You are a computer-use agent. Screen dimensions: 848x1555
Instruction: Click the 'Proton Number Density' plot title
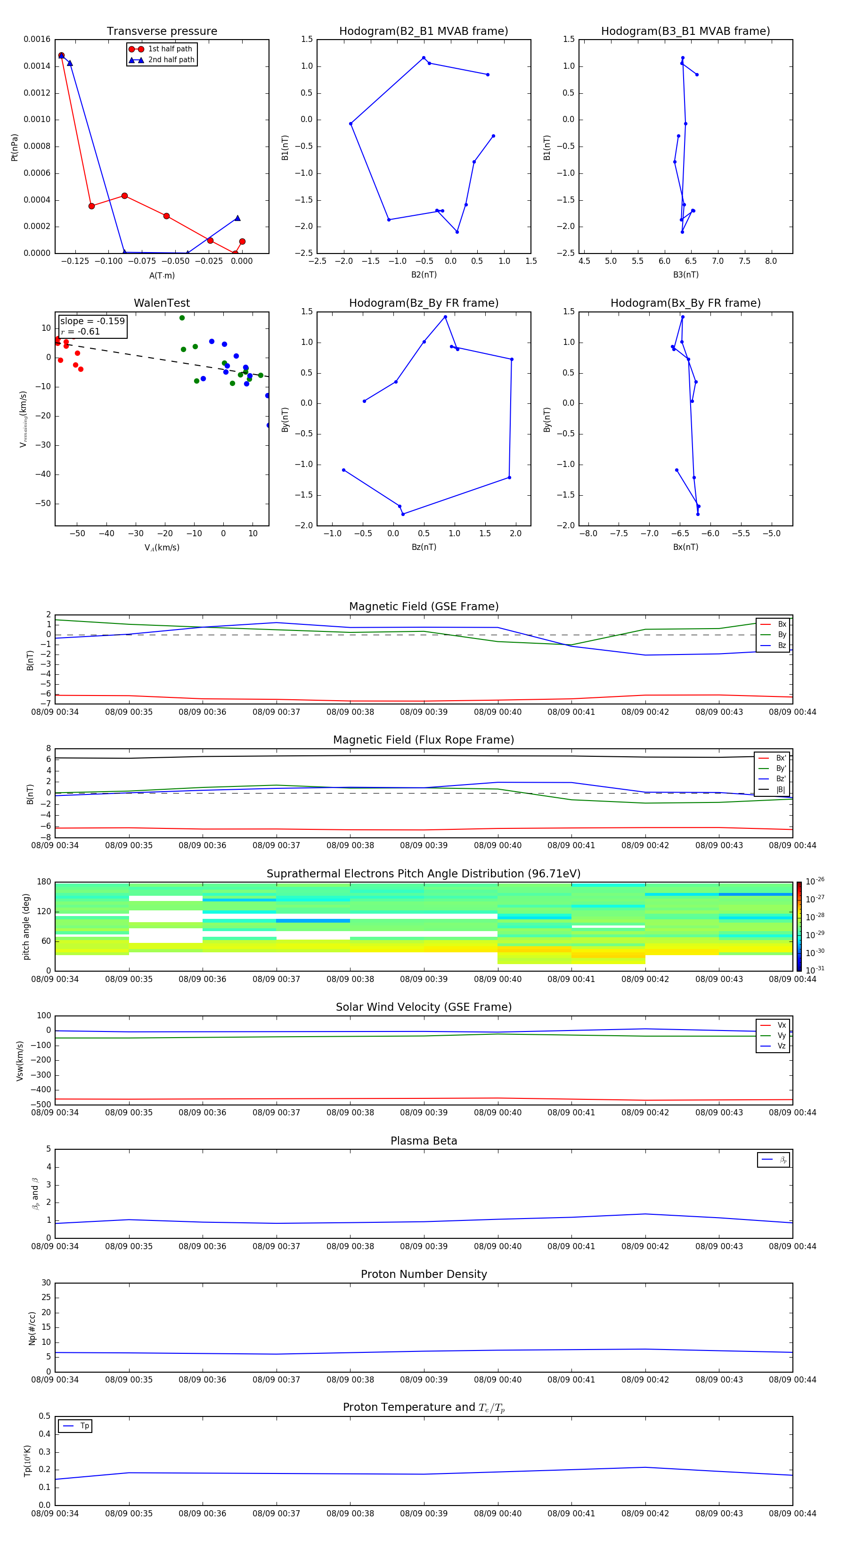[x=424, y=1275]
